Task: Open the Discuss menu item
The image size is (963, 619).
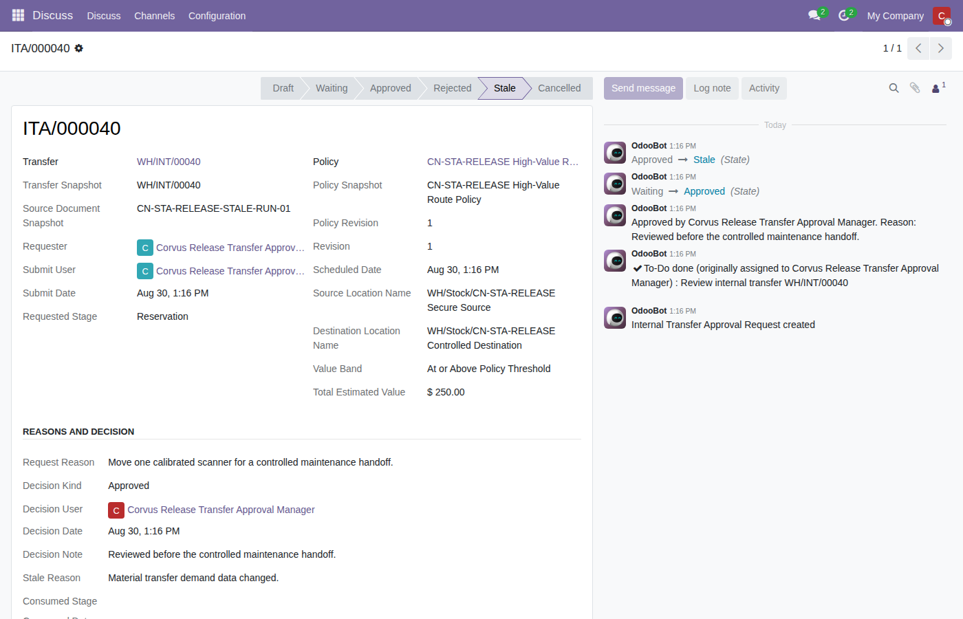Action: [104, 15]
